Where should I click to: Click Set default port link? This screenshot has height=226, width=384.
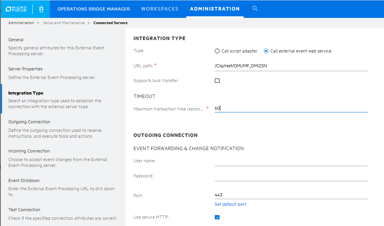point(230,204)
